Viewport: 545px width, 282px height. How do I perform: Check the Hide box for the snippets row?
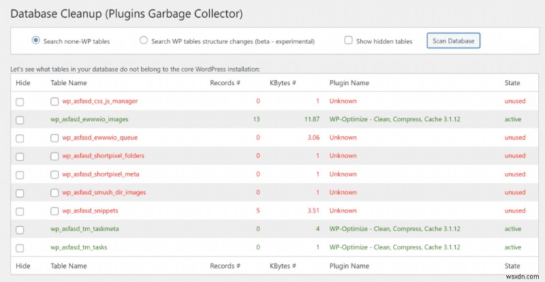pos(20,211)
